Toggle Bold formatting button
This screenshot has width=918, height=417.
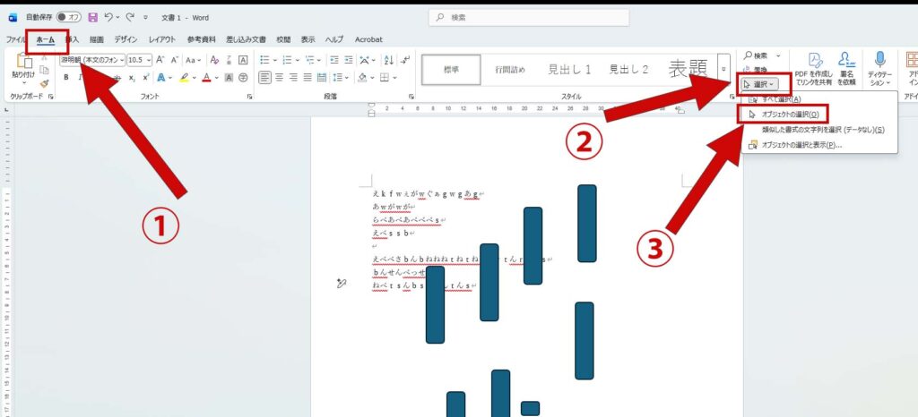65,78
